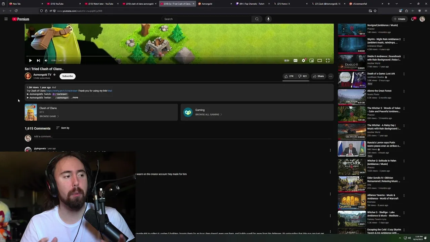Switch to Top Channels - Twitch tab

[x=253, y=4]
